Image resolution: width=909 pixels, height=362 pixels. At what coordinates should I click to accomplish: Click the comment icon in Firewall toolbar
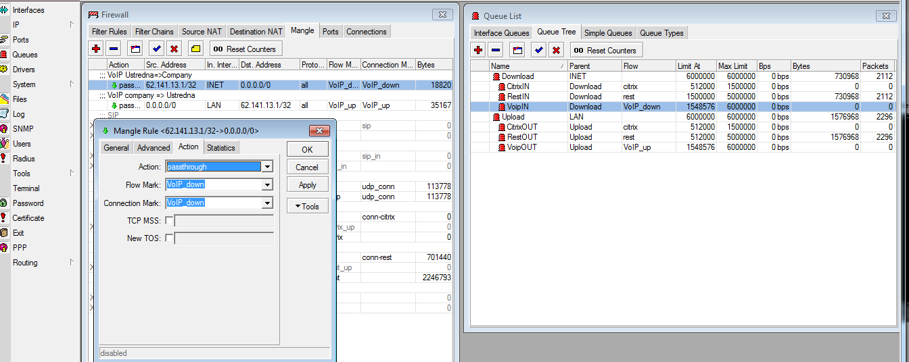pyautogui.click(x=135, y=49)
